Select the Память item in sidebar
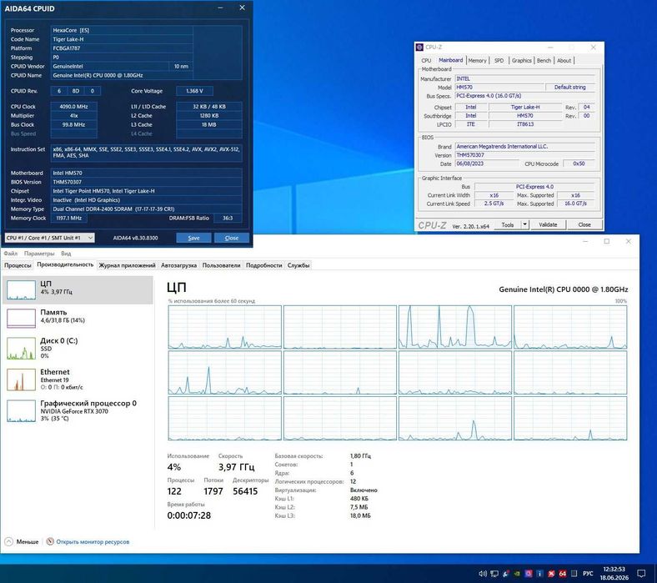The image size is (657, 583). pos(78,319)
